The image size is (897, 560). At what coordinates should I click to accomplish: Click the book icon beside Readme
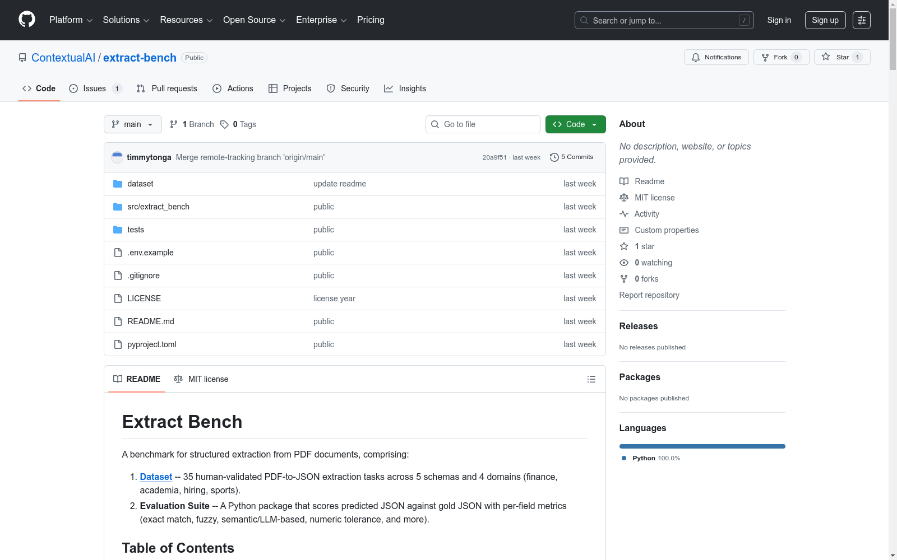[624, 181]
